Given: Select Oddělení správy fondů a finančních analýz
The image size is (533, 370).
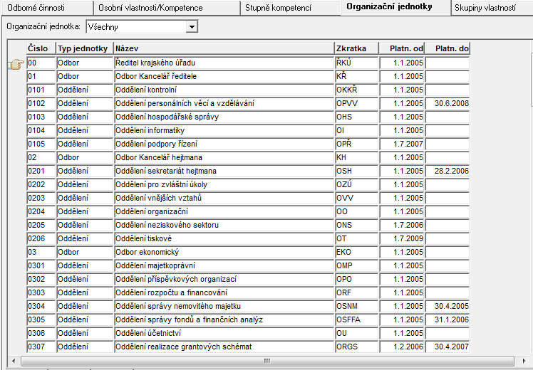Looking at the screenshot, I should click(x=224, y=319).
